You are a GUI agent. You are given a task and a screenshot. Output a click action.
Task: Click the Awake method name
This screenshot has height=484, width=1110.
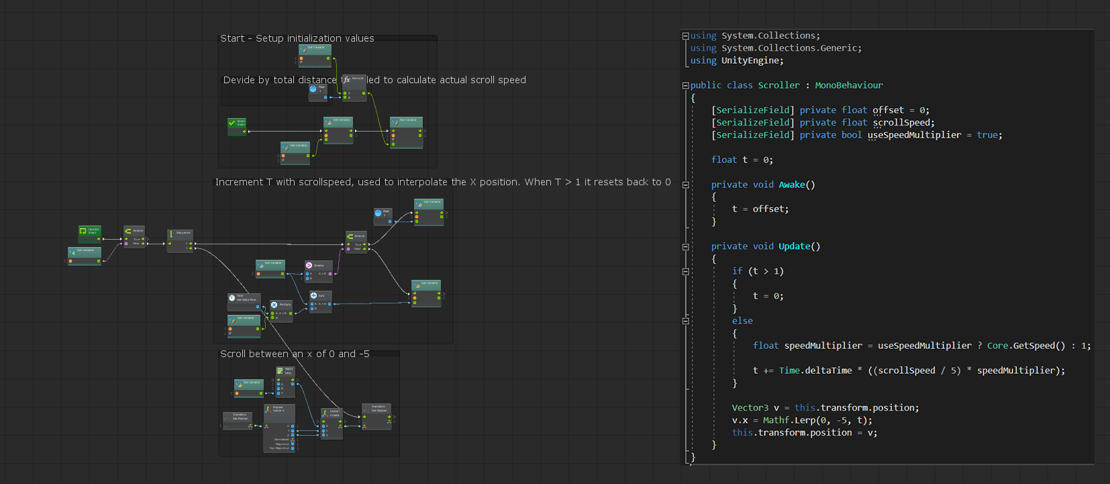792,185
